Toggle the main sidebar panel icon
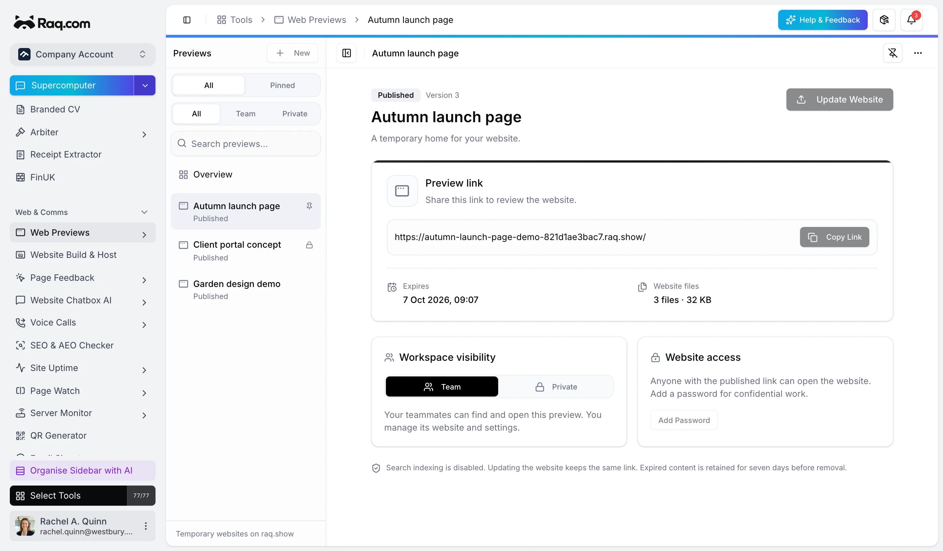The height and width of the screenshot is (551, 943). [x=187, y=20]
